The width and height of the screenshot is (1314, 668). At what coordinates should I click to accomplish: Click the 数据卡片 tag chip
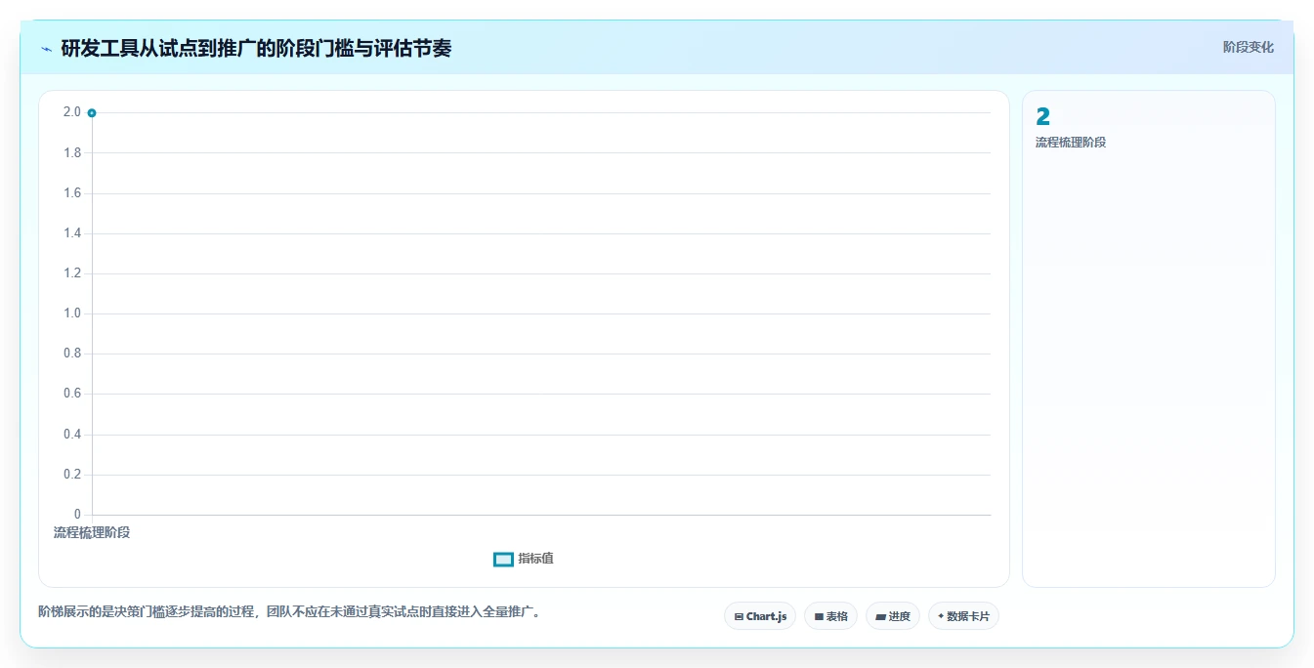point(963,616)
